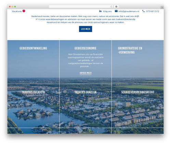The width and height of the screenshot is (171, 144).
Task: Open the Vacatures link
Action: pyautogui.click(x=17, y=11)
